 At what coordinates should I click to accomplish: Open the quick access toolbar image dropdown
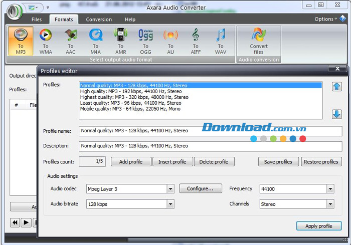[x=34, y=8]
